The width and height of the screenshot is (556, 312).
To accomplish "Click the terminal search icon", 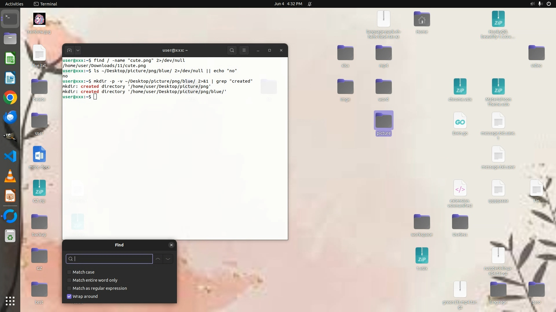I will pos(232,50).
